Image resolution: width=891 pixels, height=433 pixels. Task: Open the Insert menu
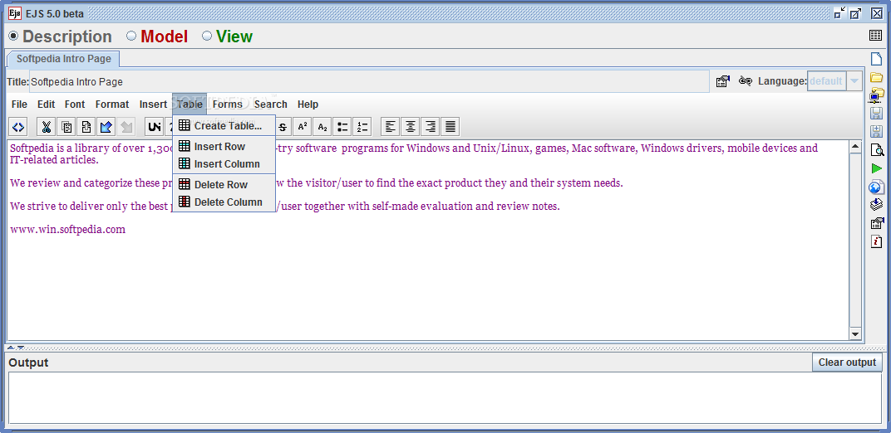click(x=154, y=105)
